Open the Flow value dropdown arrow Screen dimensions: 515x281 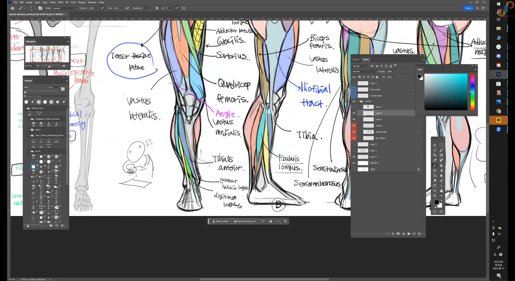tap(122, 8)
